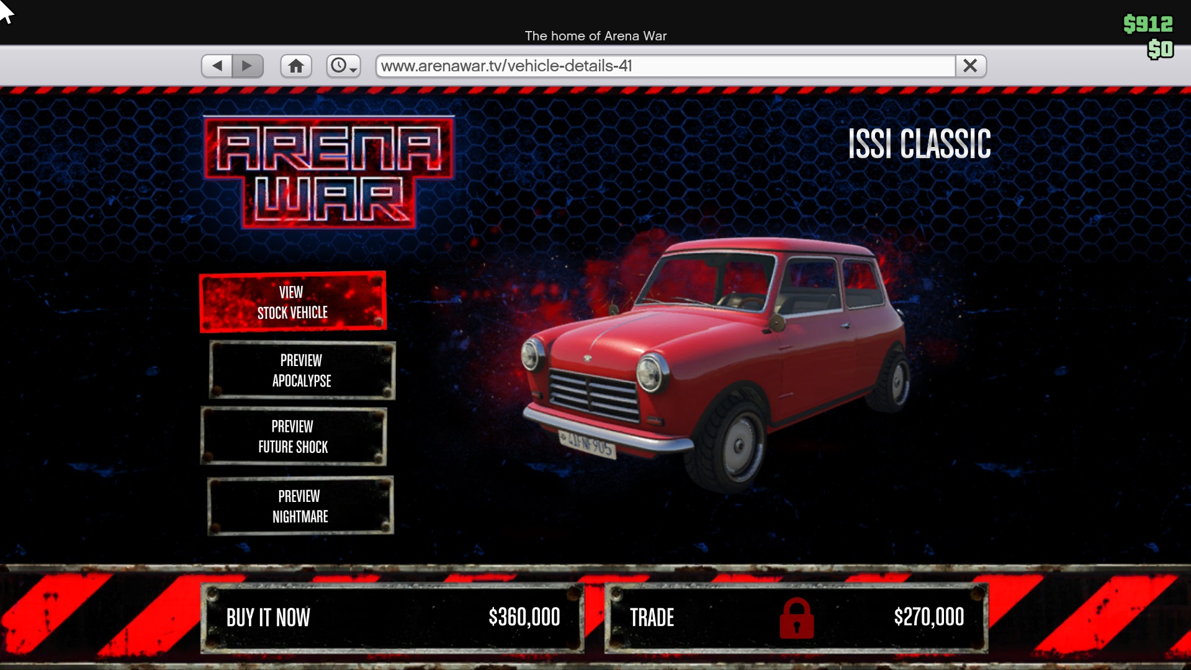The height and width of the screenshot is (670, 1191).
Task: Close the browser with the X button
Action: (x=970, y=66)
